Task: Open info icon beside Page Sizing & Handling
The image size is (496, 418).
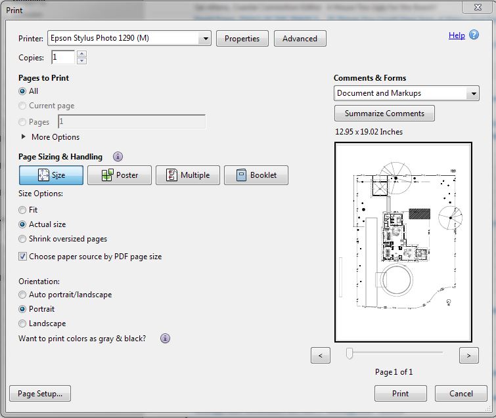Action: point(118,157)
